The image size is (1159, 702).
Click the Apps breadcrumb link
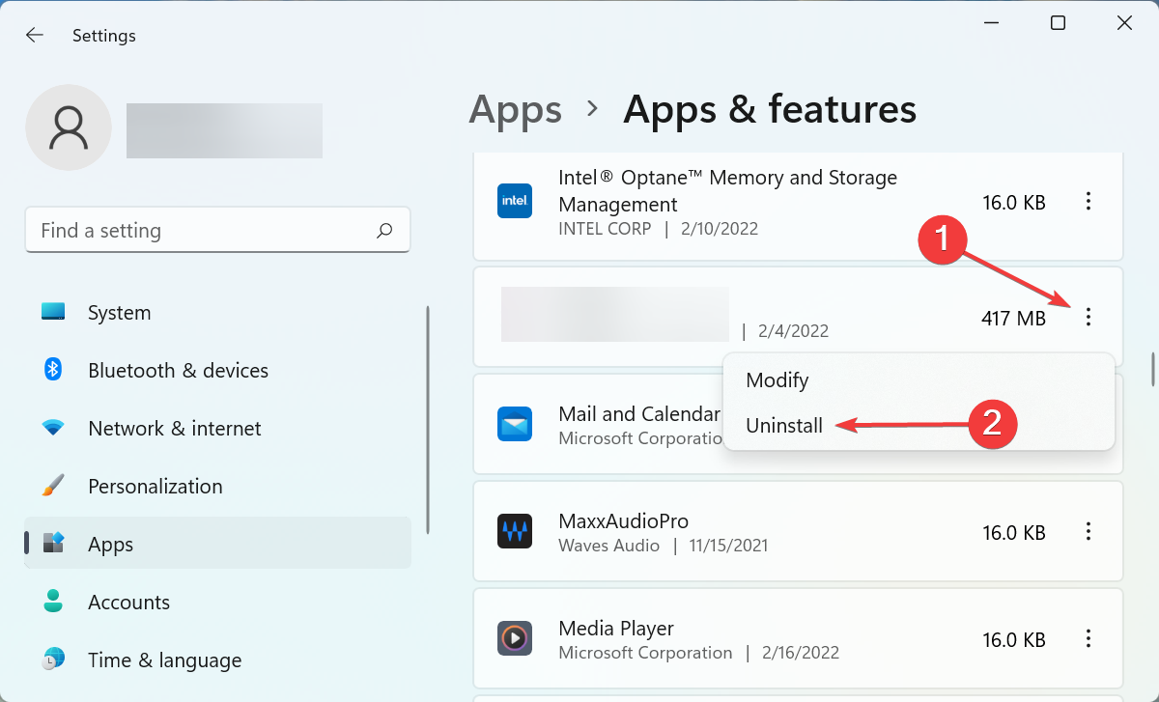pos(515,109)
